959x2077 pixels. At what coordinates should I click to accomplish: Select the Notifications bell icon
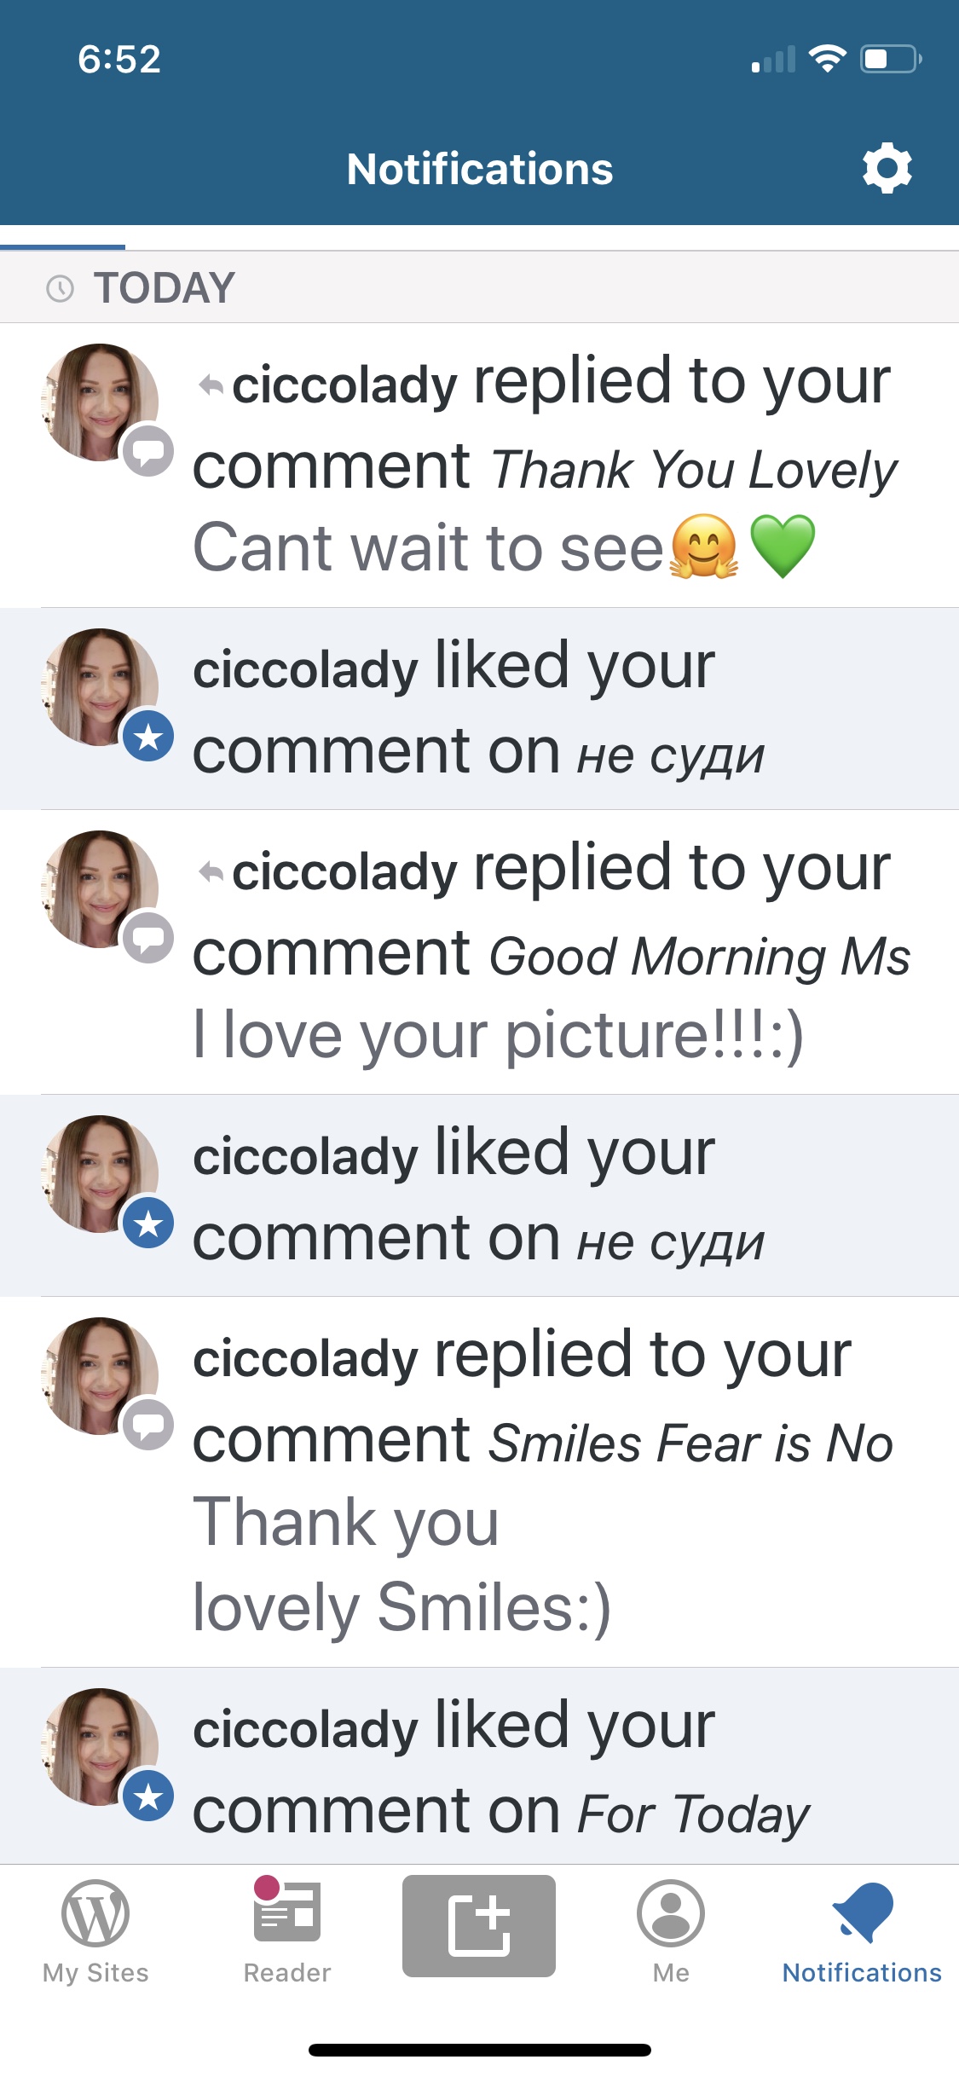[863, 1912]
